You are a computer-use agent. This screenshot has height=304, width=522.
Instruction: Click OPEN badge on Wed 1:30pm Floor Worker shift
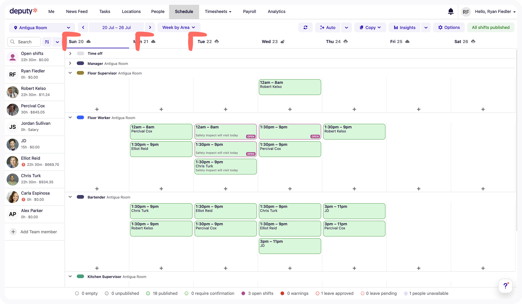click(315, 137)
